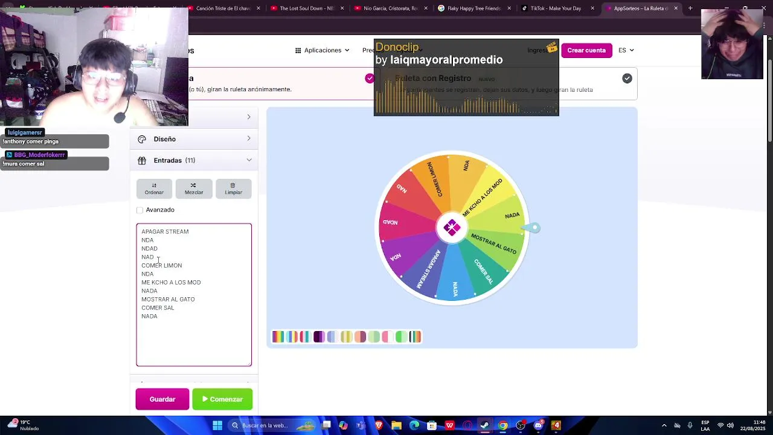Open the ES language dropdown

tap(626, 50)
